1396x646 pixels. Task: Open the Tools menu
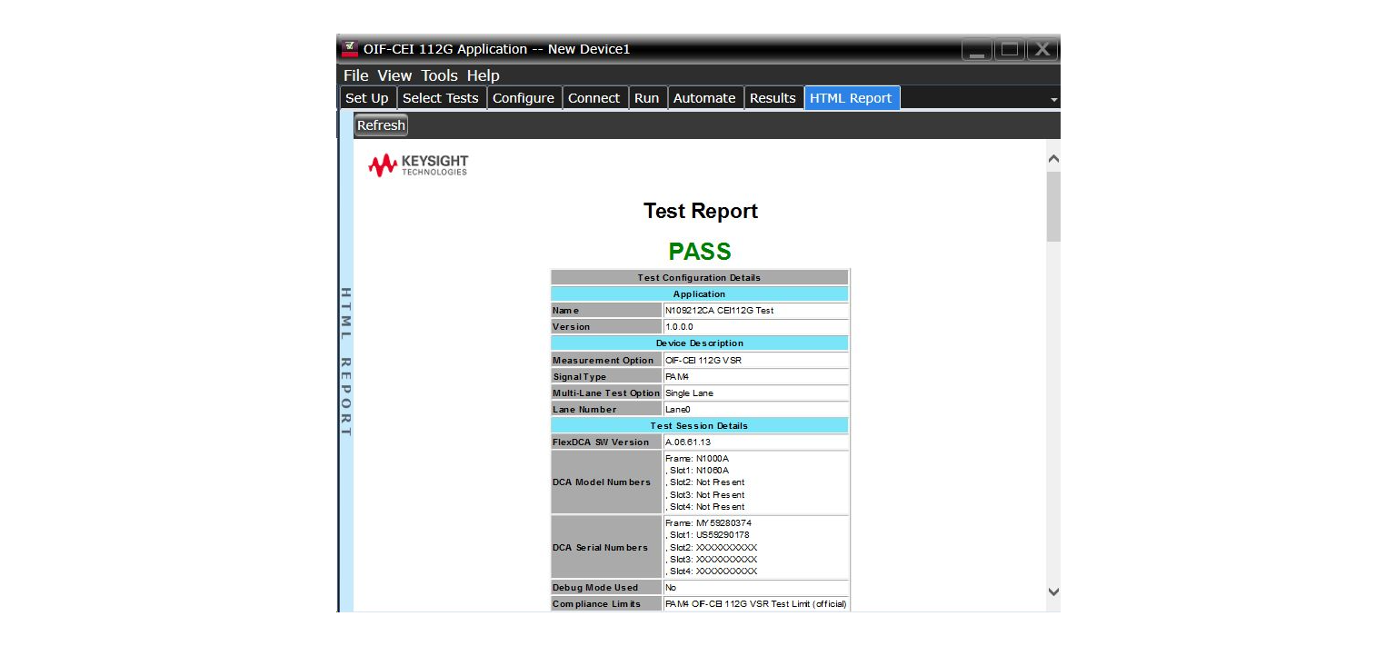tap(440, 75)
